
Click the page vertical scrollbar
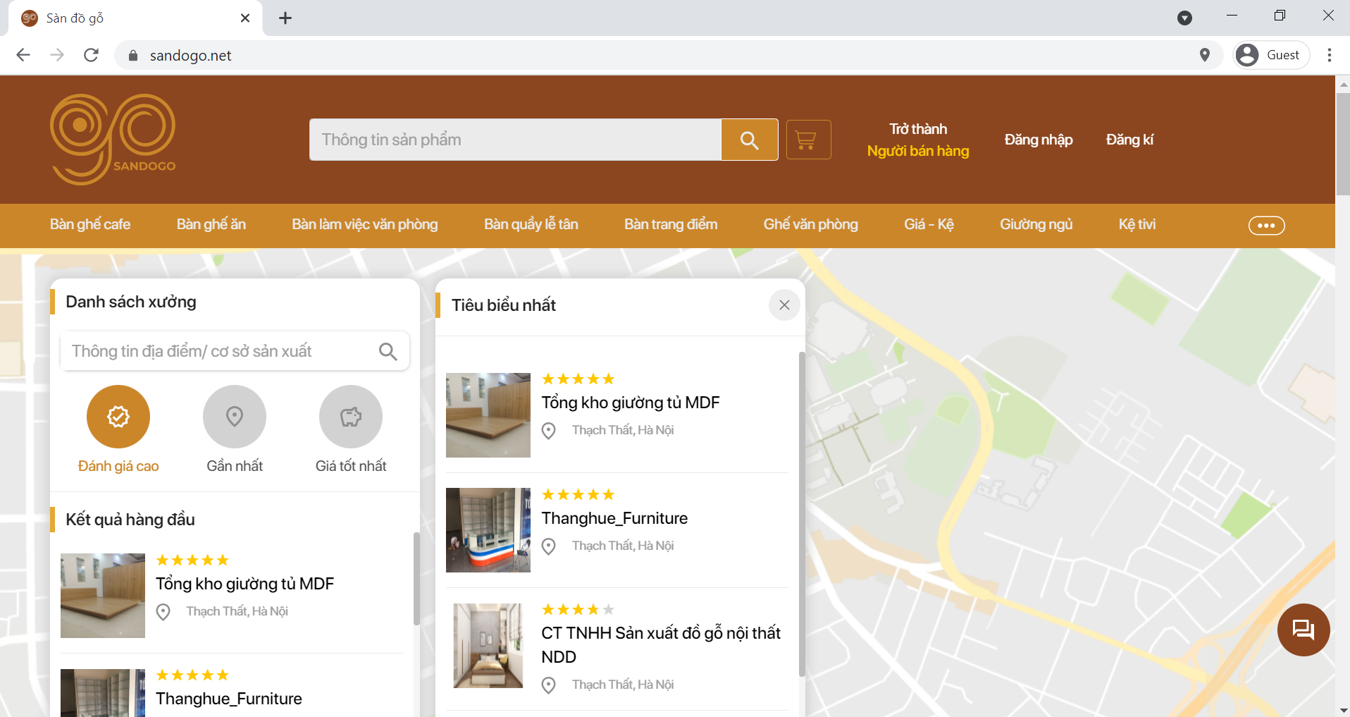tap(1343, 143)
